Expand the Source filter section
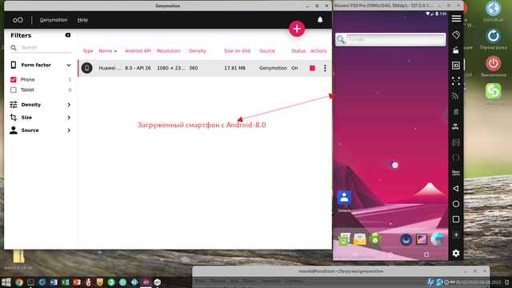512x288 pixels. pos(69,130)
